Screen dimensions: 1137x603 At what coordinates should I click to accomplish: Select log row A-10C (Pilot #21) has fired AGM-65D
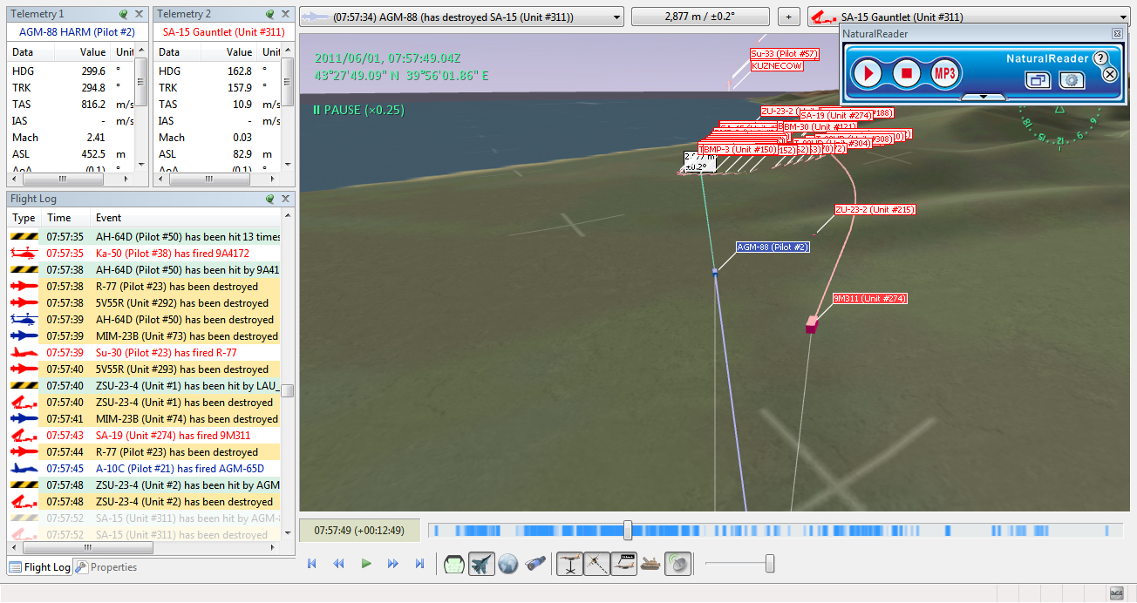pos(145,469)
